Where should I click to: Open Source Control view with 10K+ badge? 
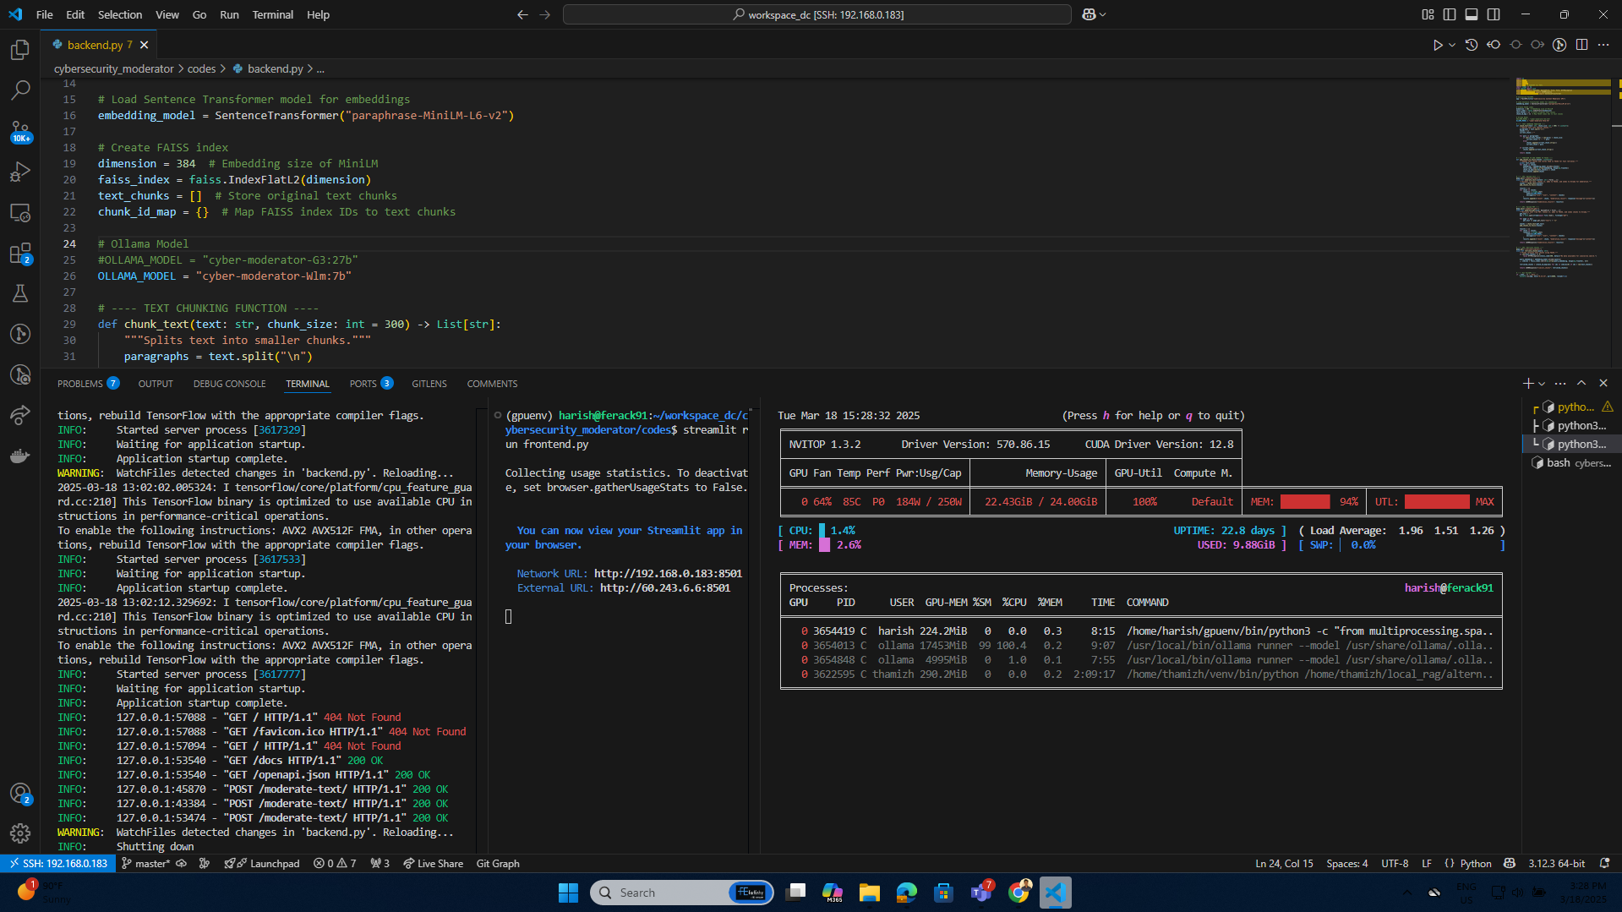(20, 131)
